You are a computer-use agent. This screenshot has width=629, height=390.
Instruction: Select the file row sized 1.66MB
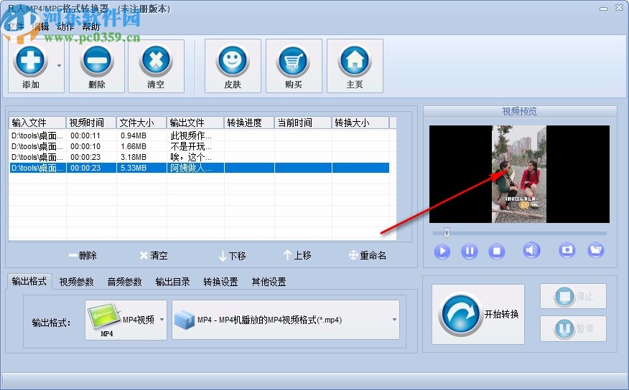tap(199, 146)
